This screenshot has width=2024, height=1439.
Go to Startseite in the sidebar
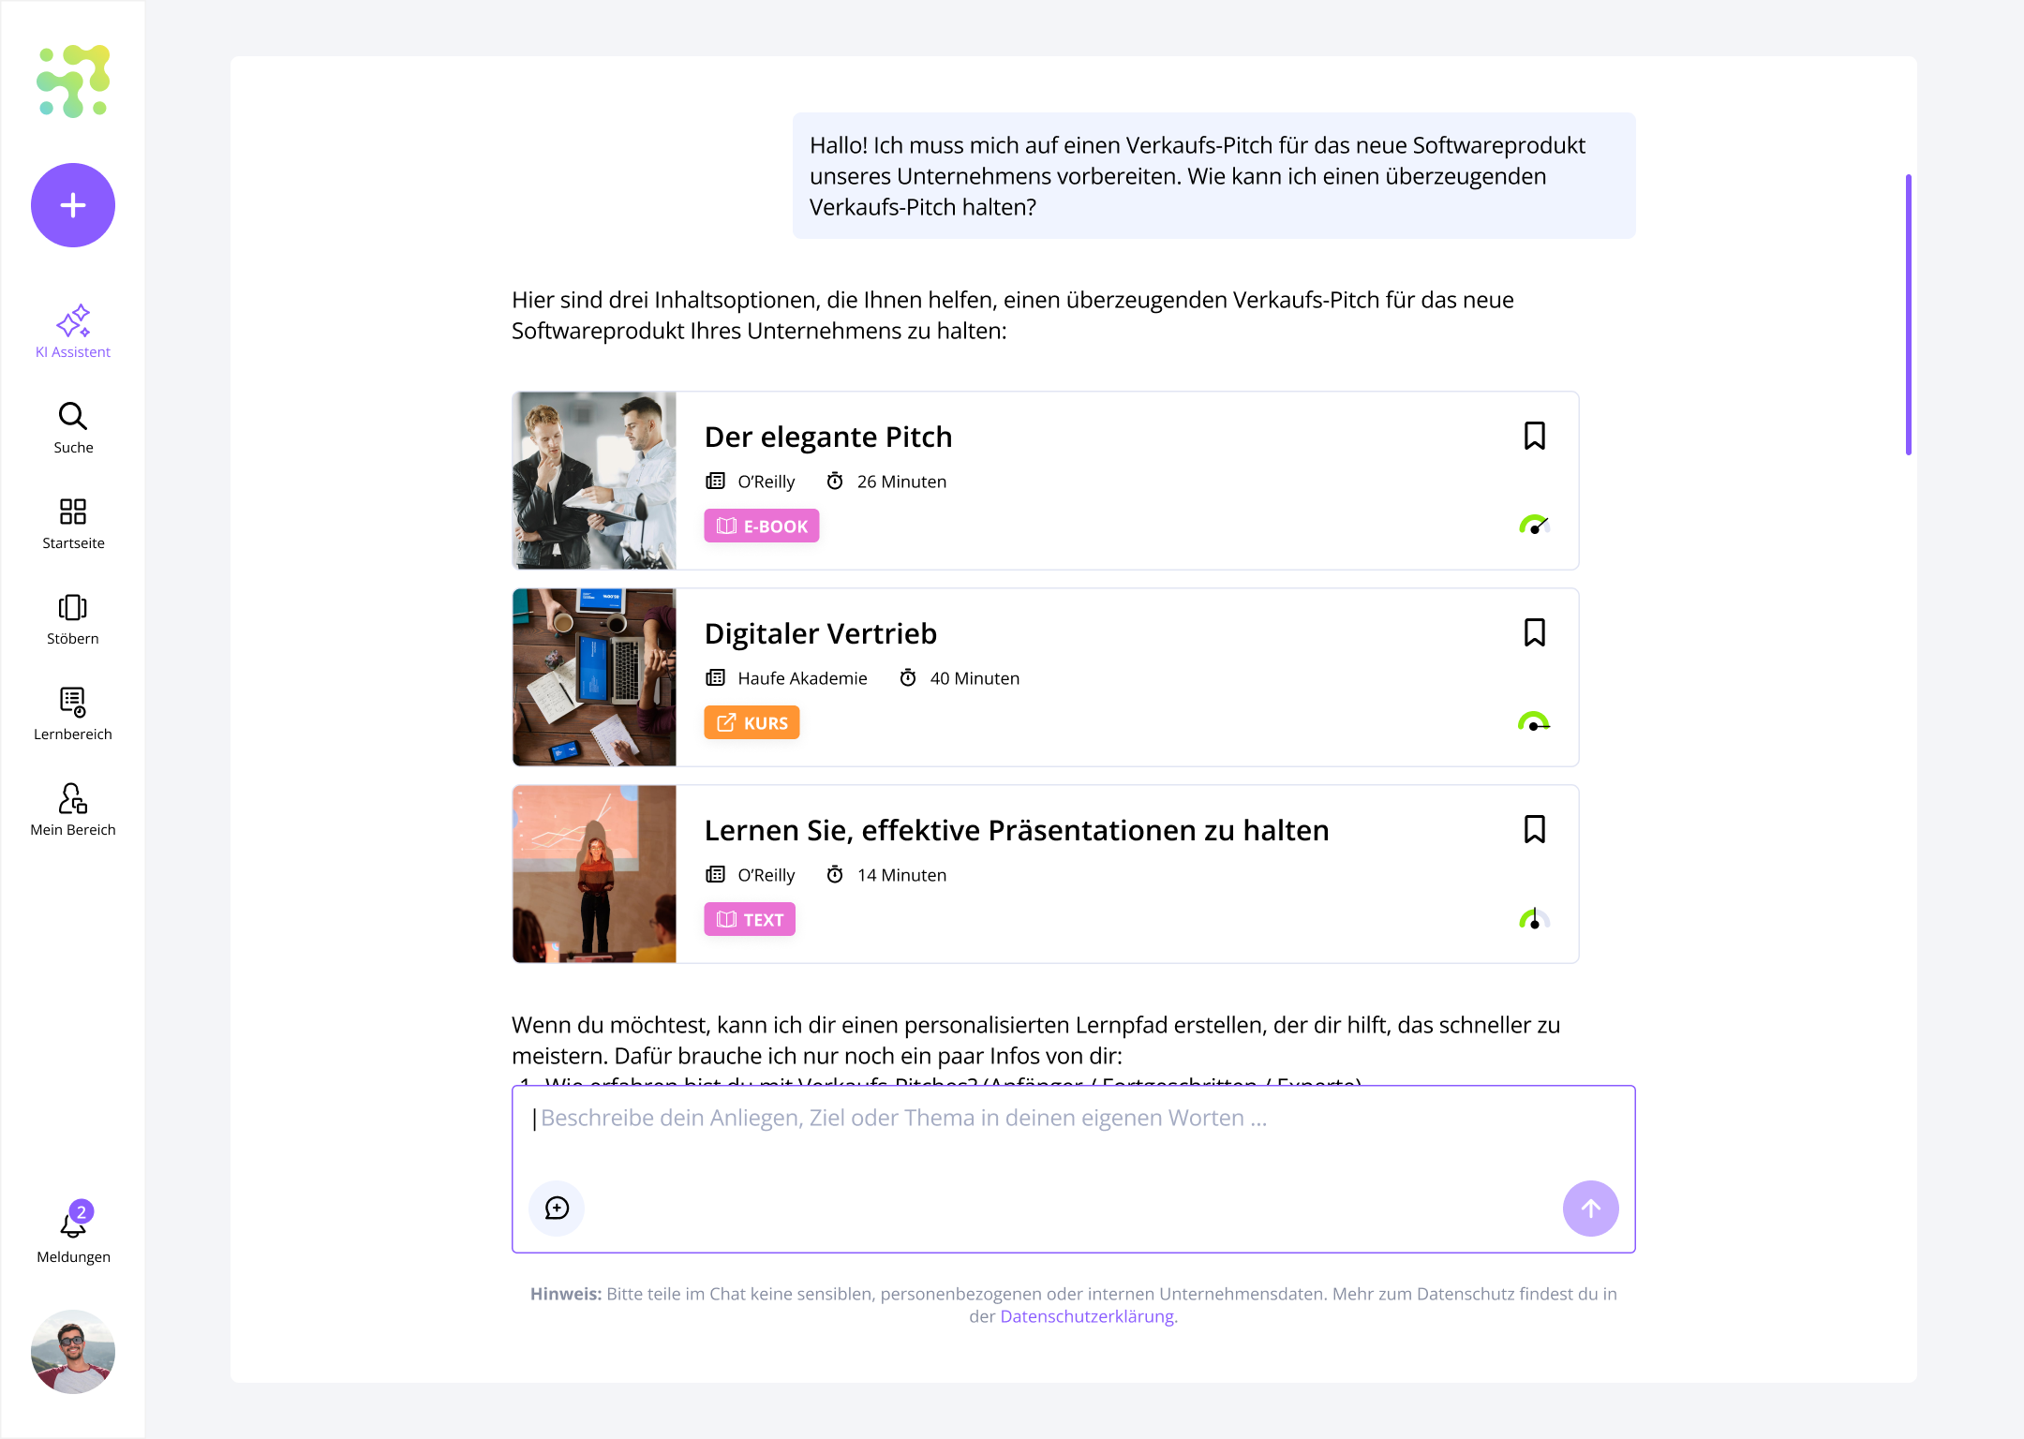(x=73, y=524)
